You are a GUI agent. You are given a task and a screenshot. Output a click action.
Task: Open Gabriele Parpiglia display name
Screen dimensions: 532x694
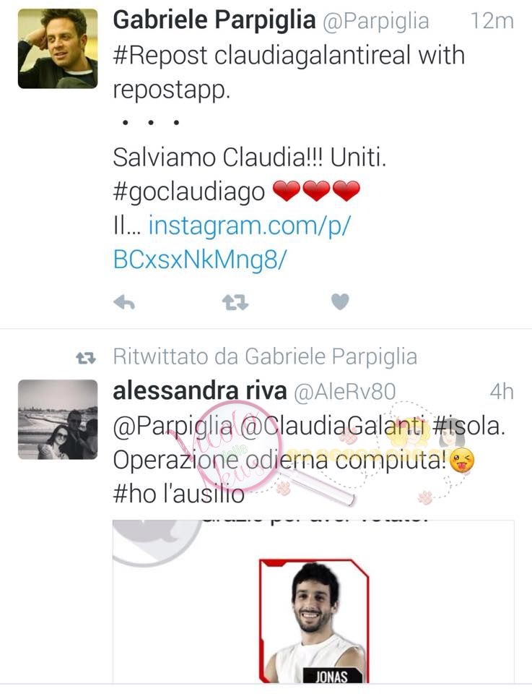click(214, 20)
